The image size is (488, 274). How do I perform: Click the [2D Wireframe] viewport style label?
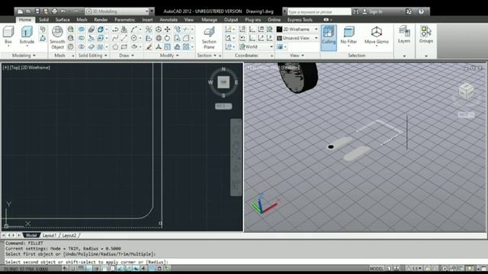coord(35,67)
